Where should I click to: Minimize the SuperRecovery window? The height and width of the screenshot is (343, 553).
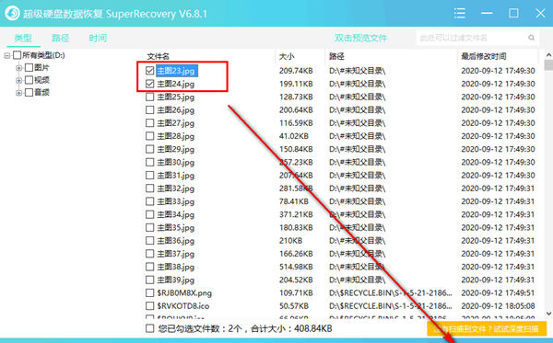pyautogui.click(x=487, y=14)
